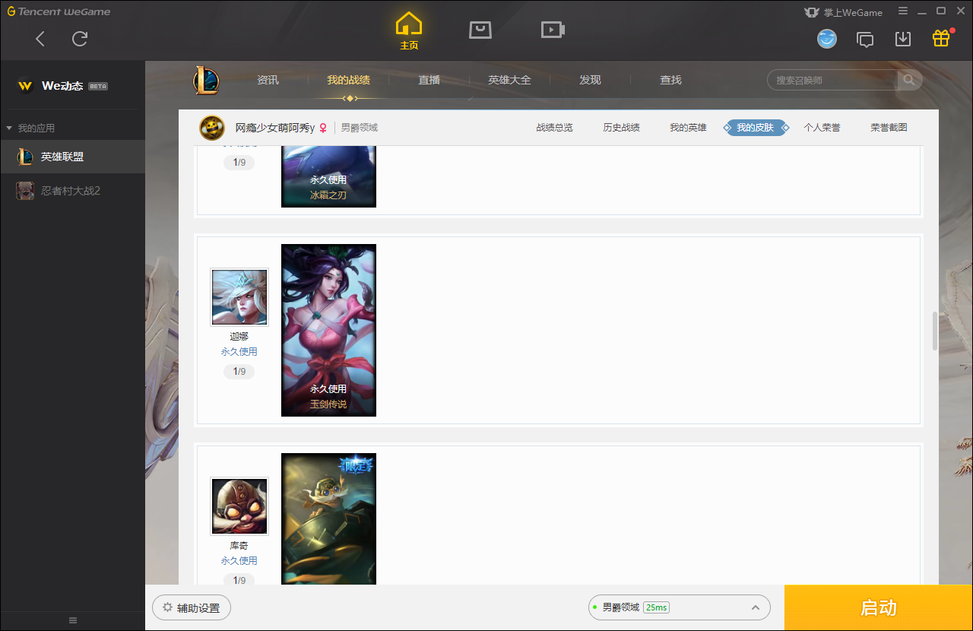The height and width of the screenshot is (631, 973).
Task: Open the 直播 tab
Action: pyautogui.click(x=429, y=80)
